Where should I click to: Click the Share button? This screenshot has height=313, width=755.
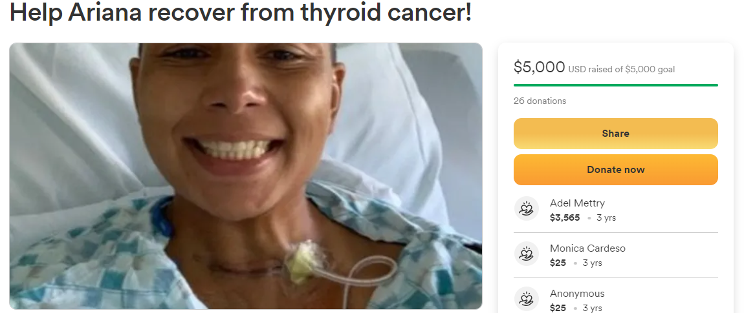[615, 134]
